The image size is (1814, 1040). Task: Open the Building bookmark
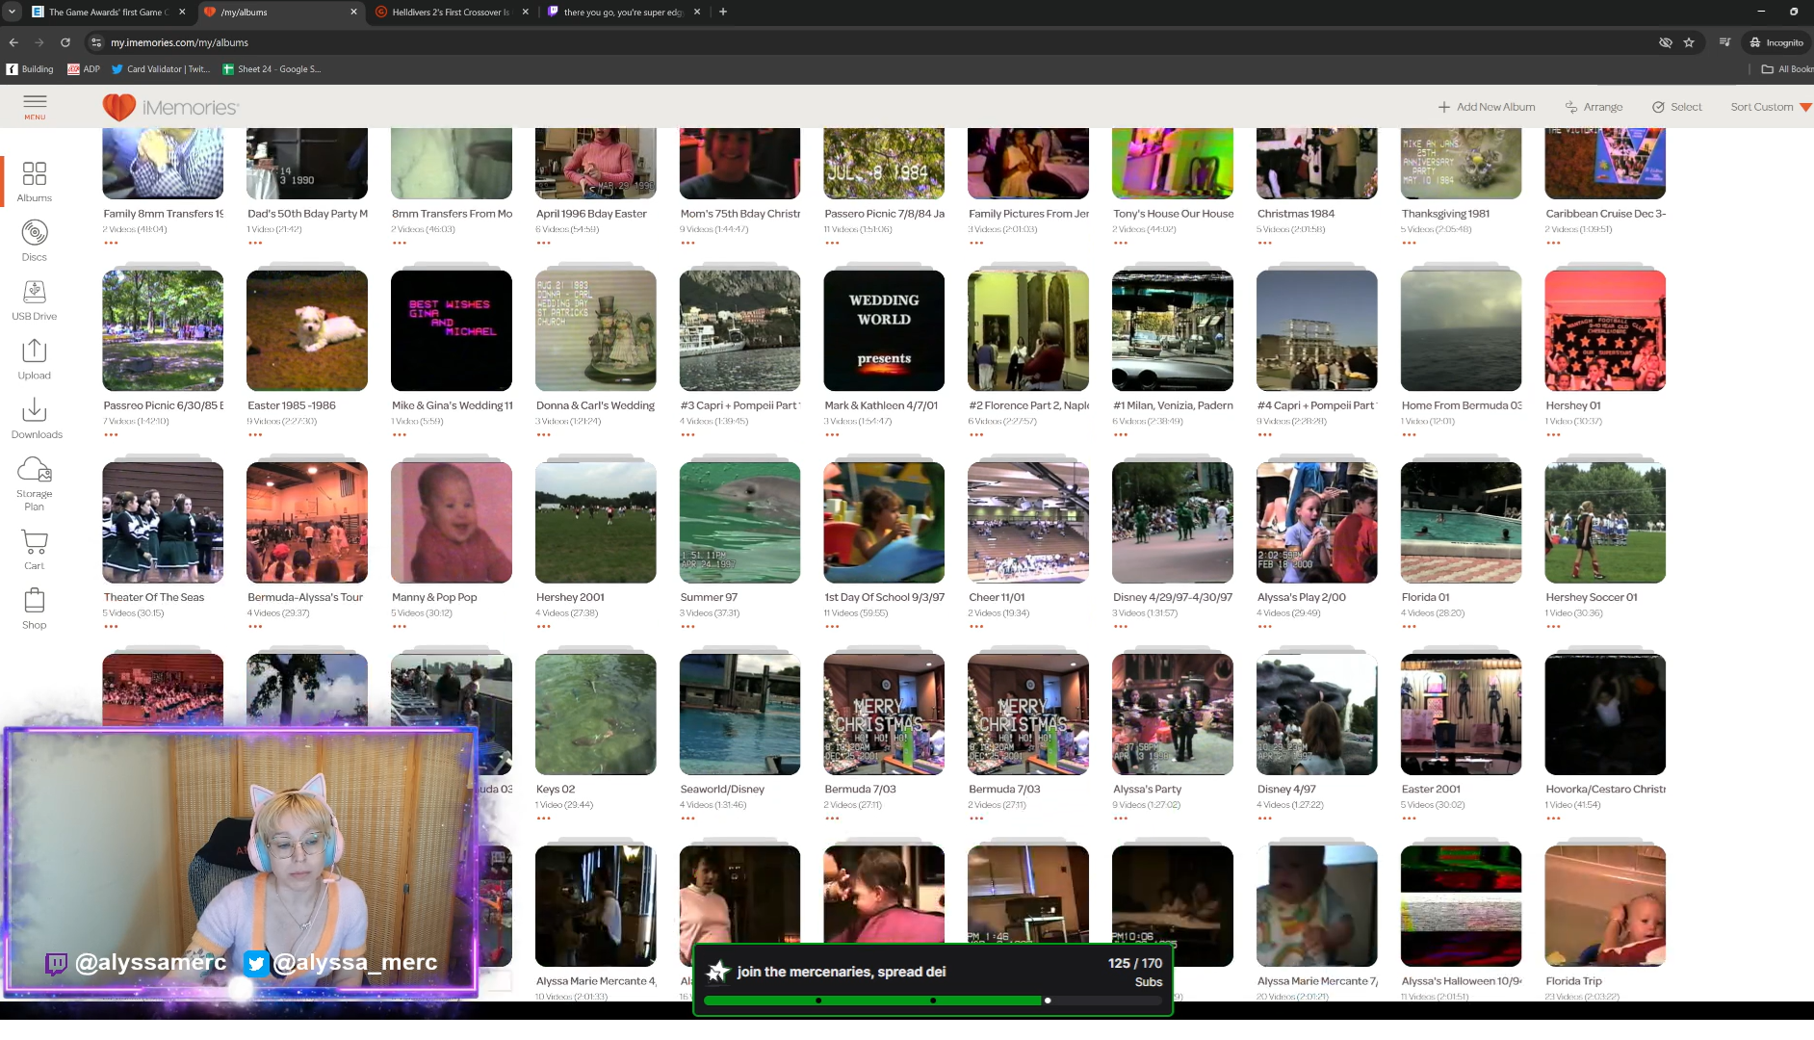(30, 69)
